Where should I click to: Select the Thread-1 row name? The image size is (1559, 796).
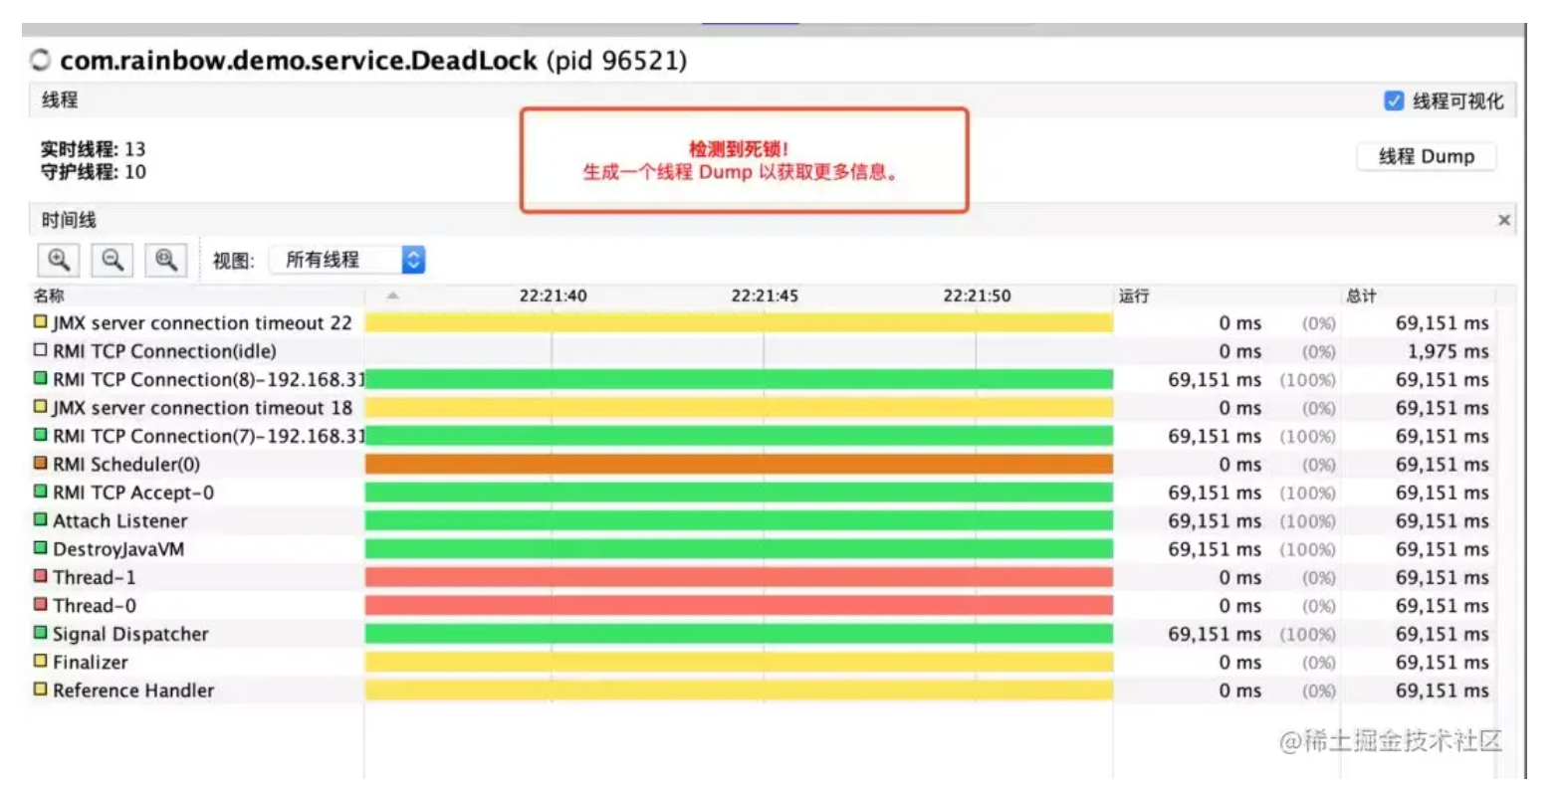(95, 577)
